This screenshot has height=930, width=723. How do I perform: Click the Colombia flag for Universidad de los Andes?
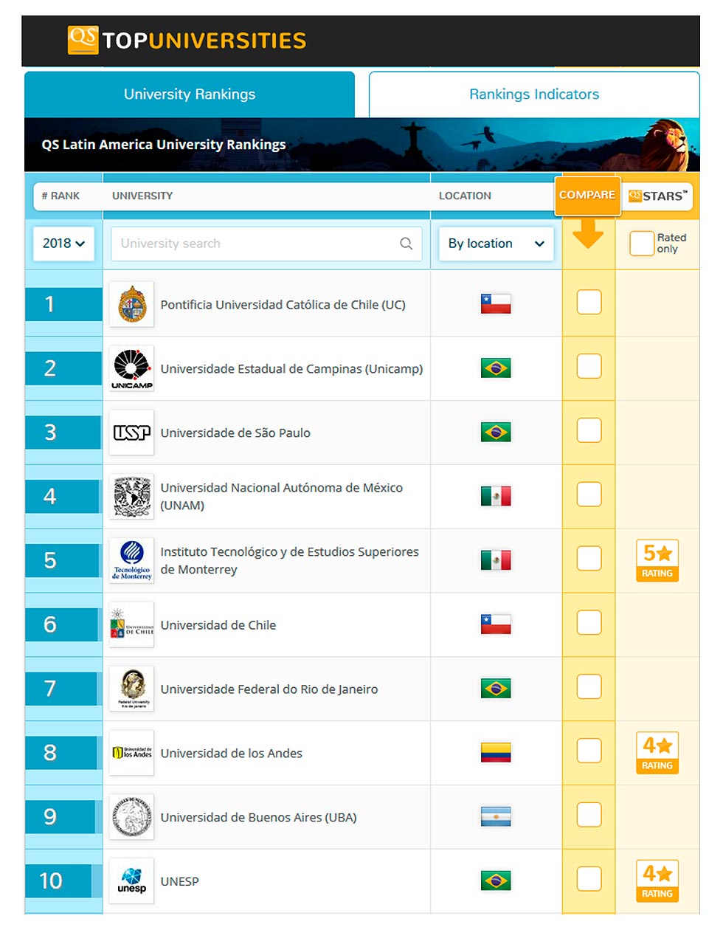coord(496,753)
